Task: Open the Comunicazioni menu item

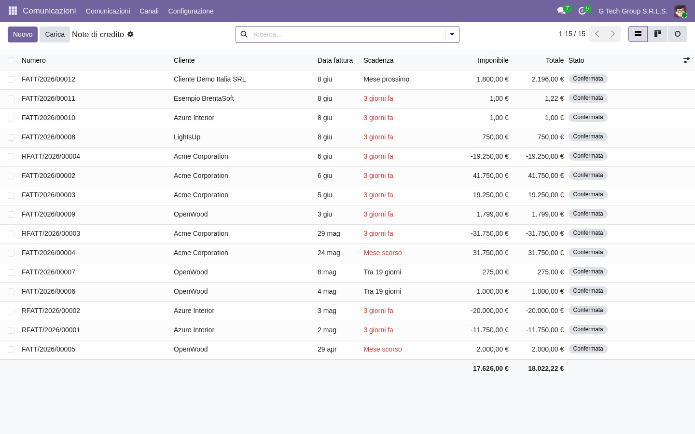Action: (108, 11)
